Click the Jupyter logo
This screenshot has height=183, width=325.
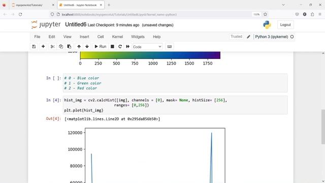[x=46, y=25]
